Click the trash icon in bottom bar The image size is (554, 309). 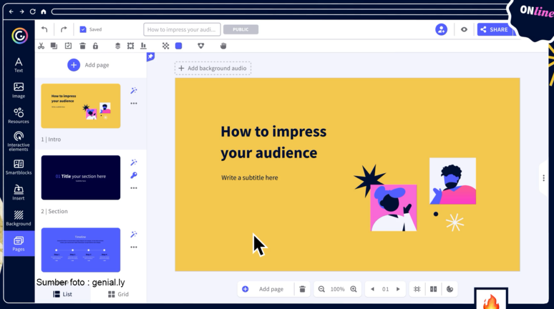302,289
